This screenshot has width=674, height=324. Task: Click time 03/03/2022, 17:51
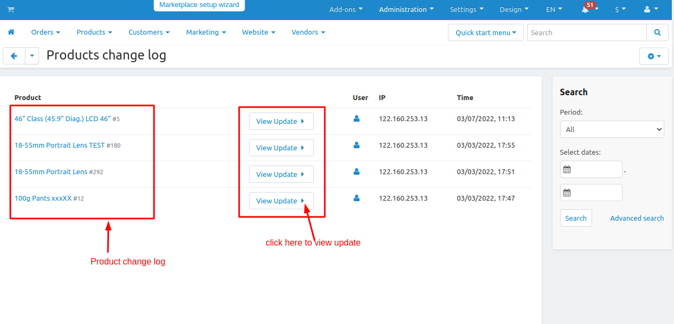coord(486,171)
